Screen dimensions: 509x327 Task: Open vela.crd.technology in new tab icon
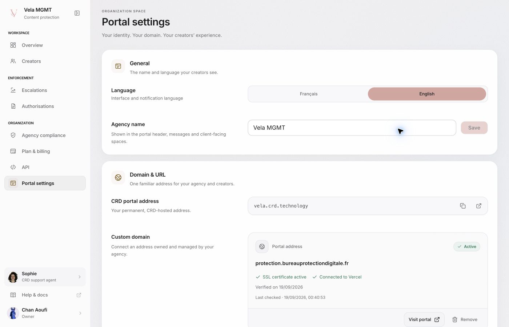pos(479,206)
